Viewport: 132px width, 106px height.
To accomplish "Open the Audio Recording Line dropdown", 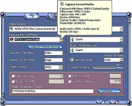I will point(121,50).
